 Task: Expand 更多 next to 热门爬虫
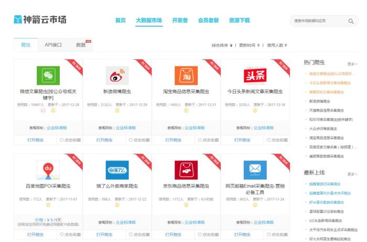click(x=352, y=64)
